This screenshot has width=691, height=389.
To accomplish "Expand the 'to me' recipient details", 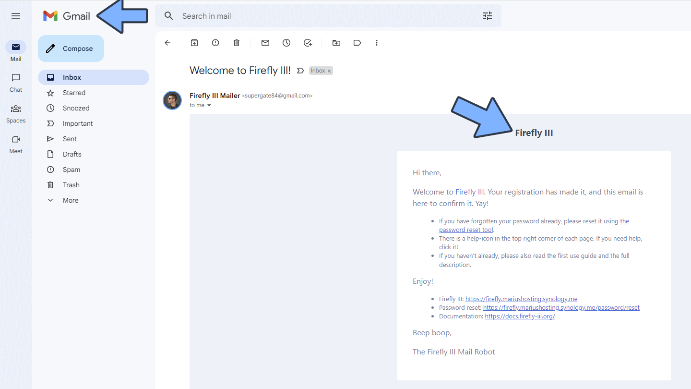I will (209, 105).
